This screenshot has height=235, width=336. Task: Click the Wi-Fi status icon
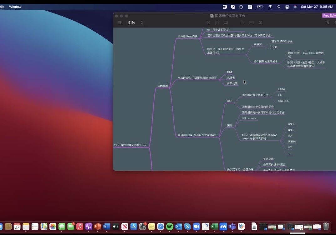click(x=270, y=7)
